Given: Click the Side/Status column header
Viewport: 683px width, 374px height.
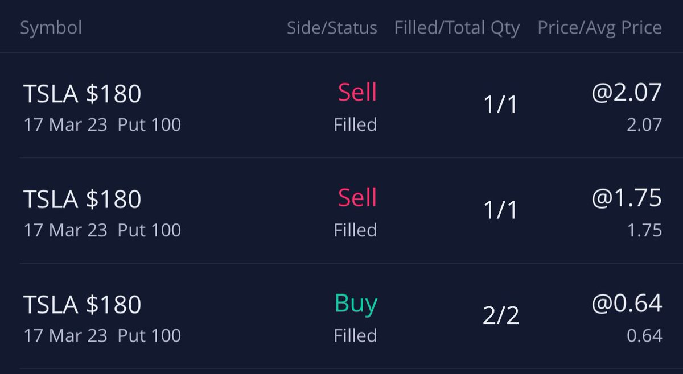Looking at the screenshot, I should [332, 28].
